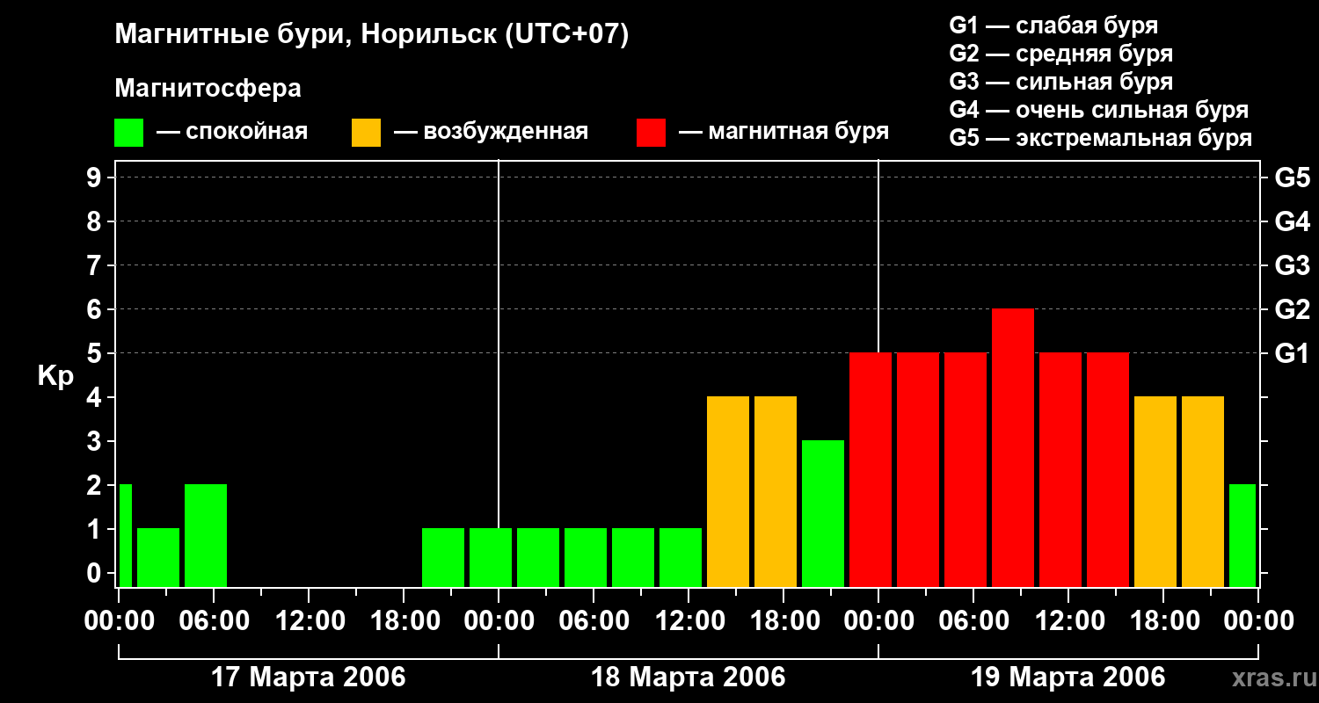This screenshot has width=1319, height=703.
Task: Click 'G1 — слабая буря' legend line
Action: point(1053,25)
